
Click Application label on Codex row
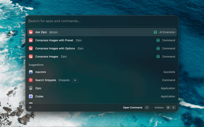point(168,97)
